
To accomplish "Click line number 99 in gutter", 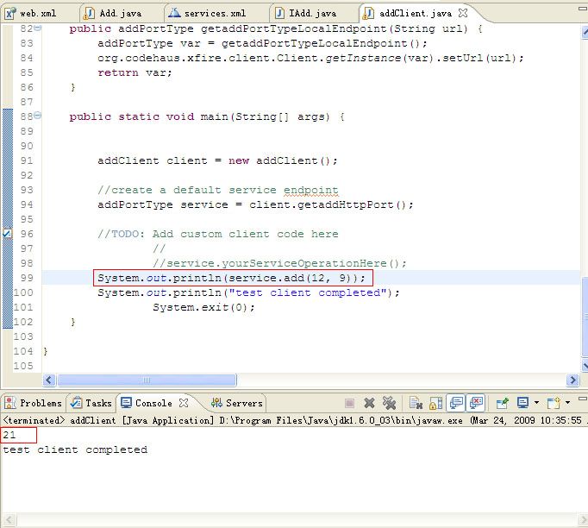I will tap(27, 278).
